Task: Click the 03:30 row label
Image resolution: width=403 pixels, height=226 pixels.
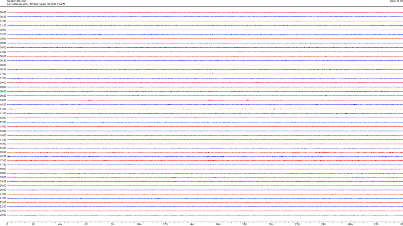Action: tap(3, 43)
